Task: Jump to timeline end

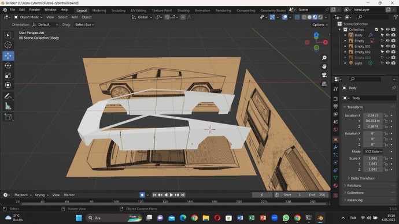Action: (183, 195)
